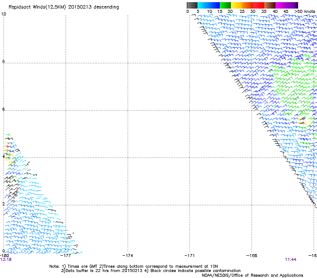This screenshot has height=278, width=317.
Task: Click the gray 0-5 knots color band
Action: coord(192,5)
